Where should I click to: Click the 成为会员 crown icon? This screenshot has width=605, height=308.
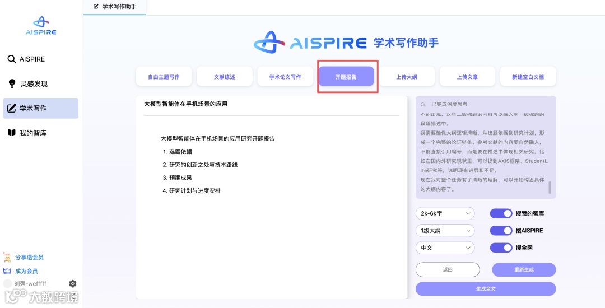tap(7, 271)
